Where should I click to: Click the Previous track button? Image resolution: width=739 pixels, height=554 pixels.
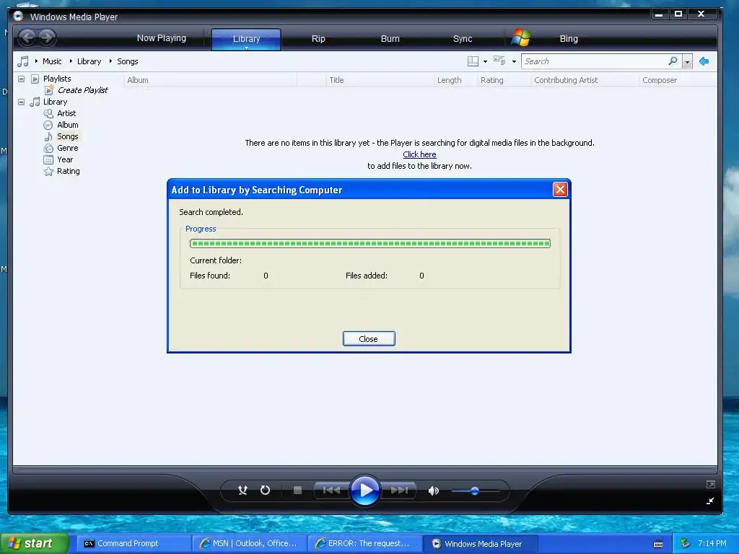point(331,491)
